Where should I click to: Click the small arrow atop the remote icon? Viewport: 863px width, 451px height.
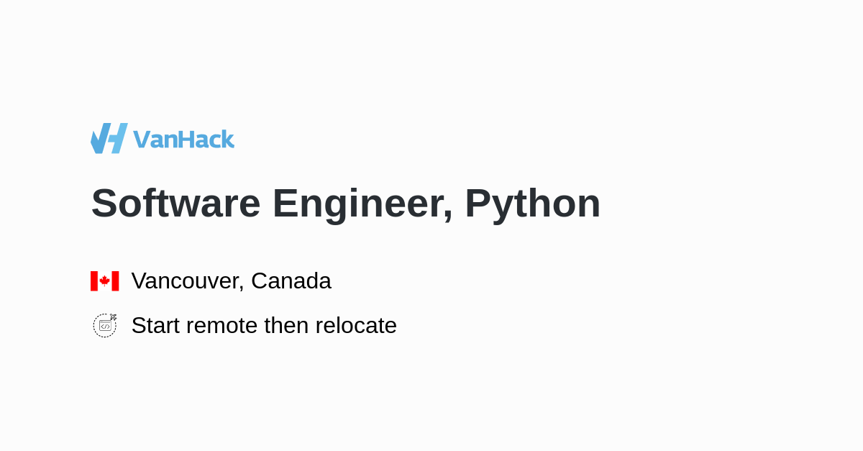(x=113, y=316)
